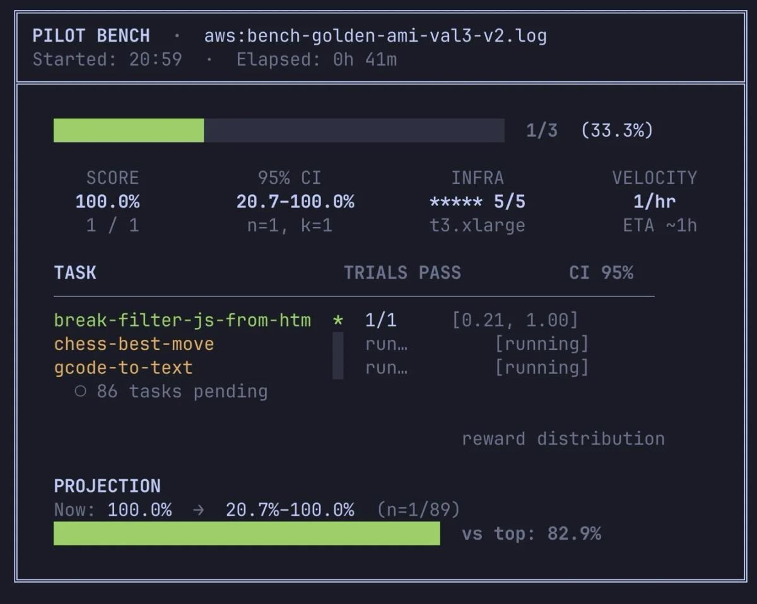Click the gray running indicator bar for chess-best-move
757x604 pixels.
click(338, 344)
